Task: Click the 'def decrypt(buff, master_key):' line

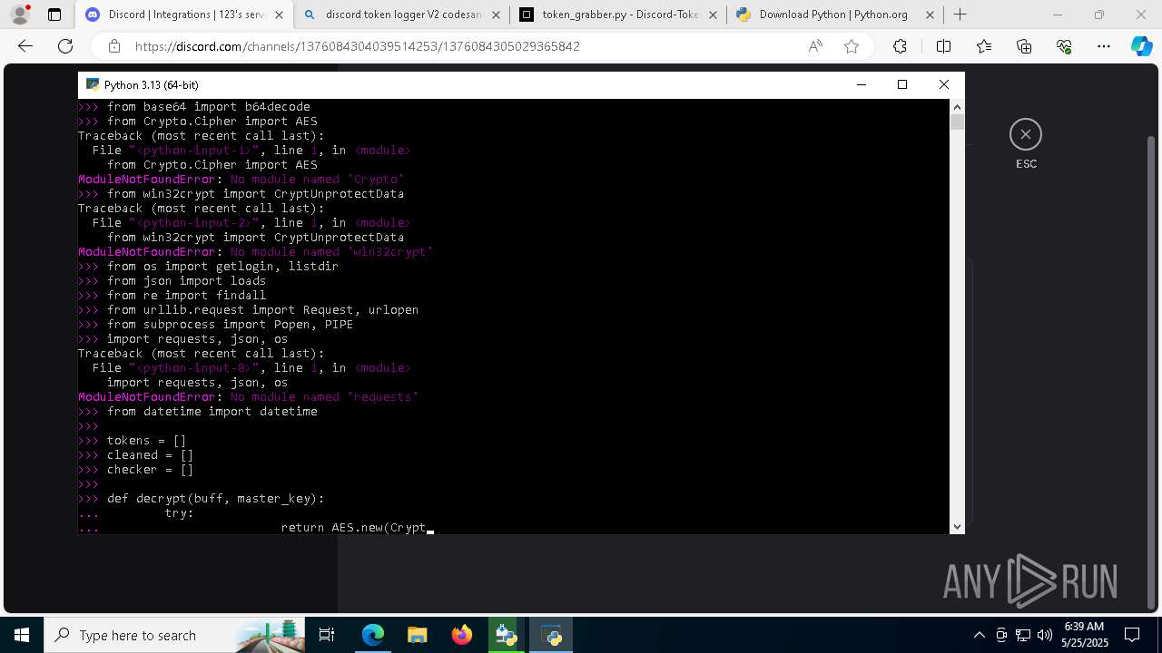Action: point(215,499)
